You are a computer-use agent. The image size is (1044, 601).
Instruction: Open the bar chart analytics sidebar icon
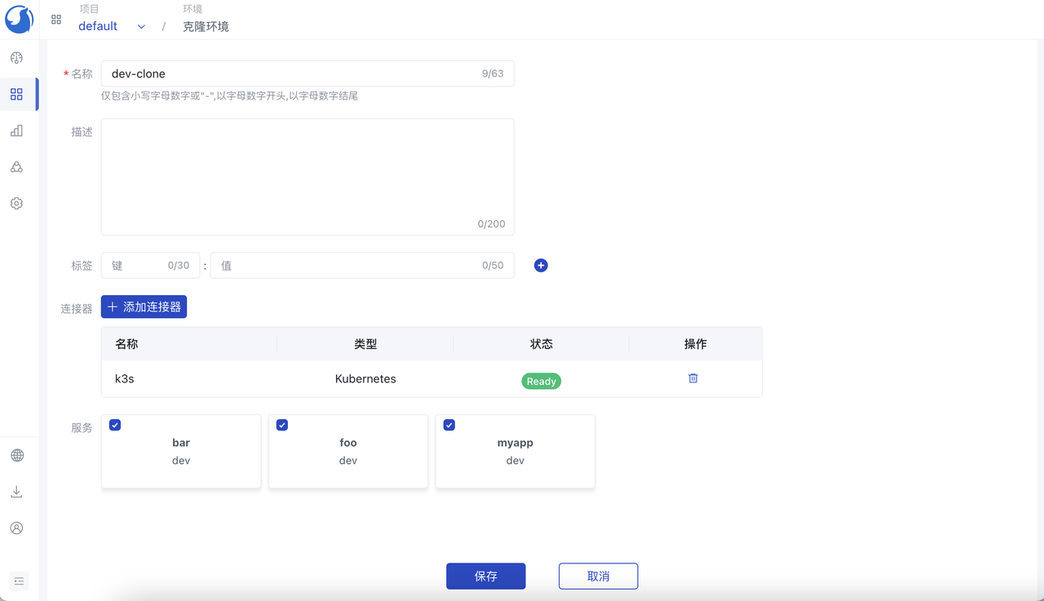(16, 130)
